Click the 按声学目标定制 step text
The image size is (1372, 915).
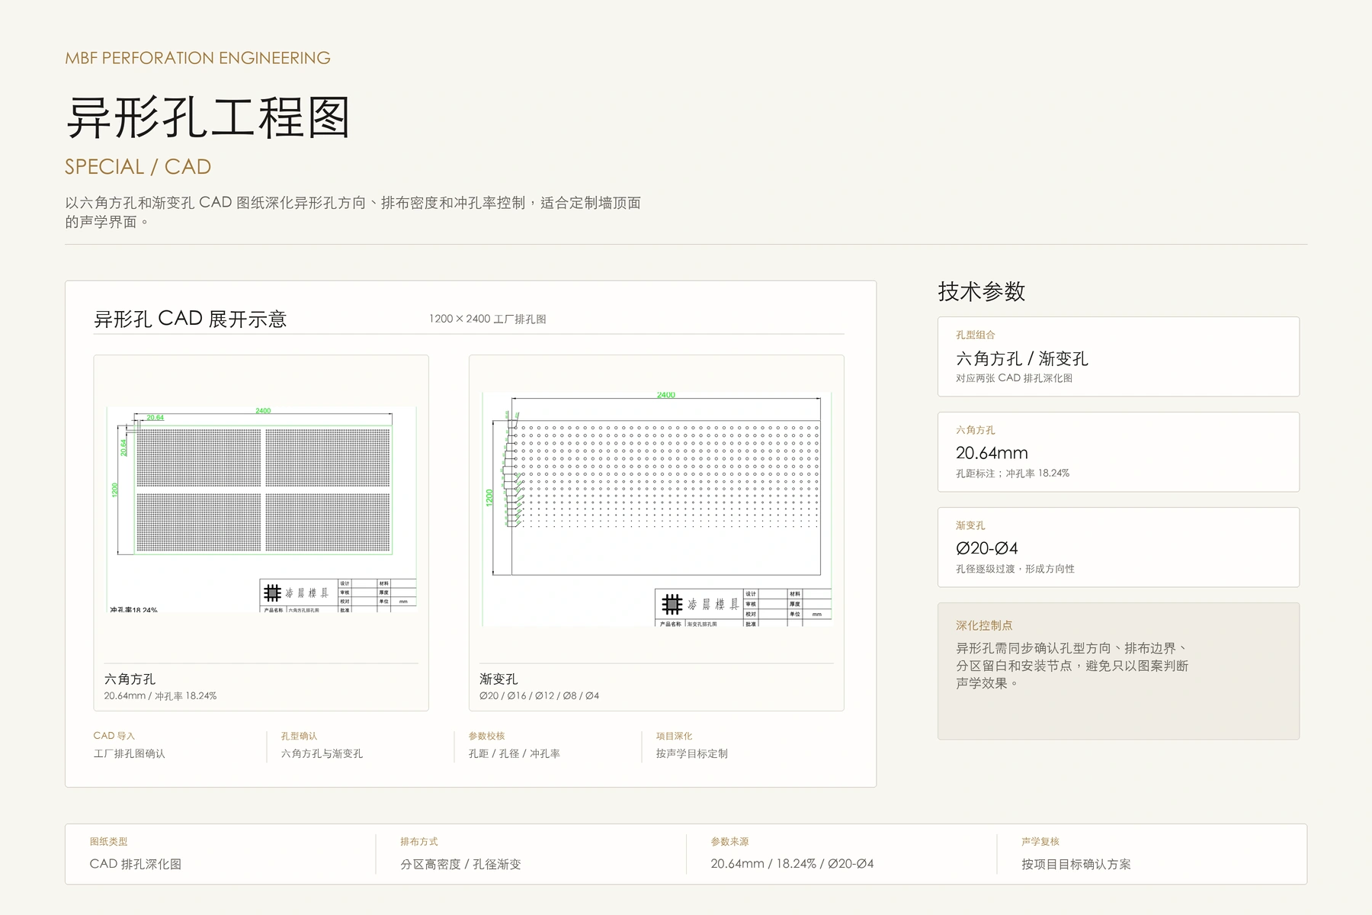coord(691,753)
